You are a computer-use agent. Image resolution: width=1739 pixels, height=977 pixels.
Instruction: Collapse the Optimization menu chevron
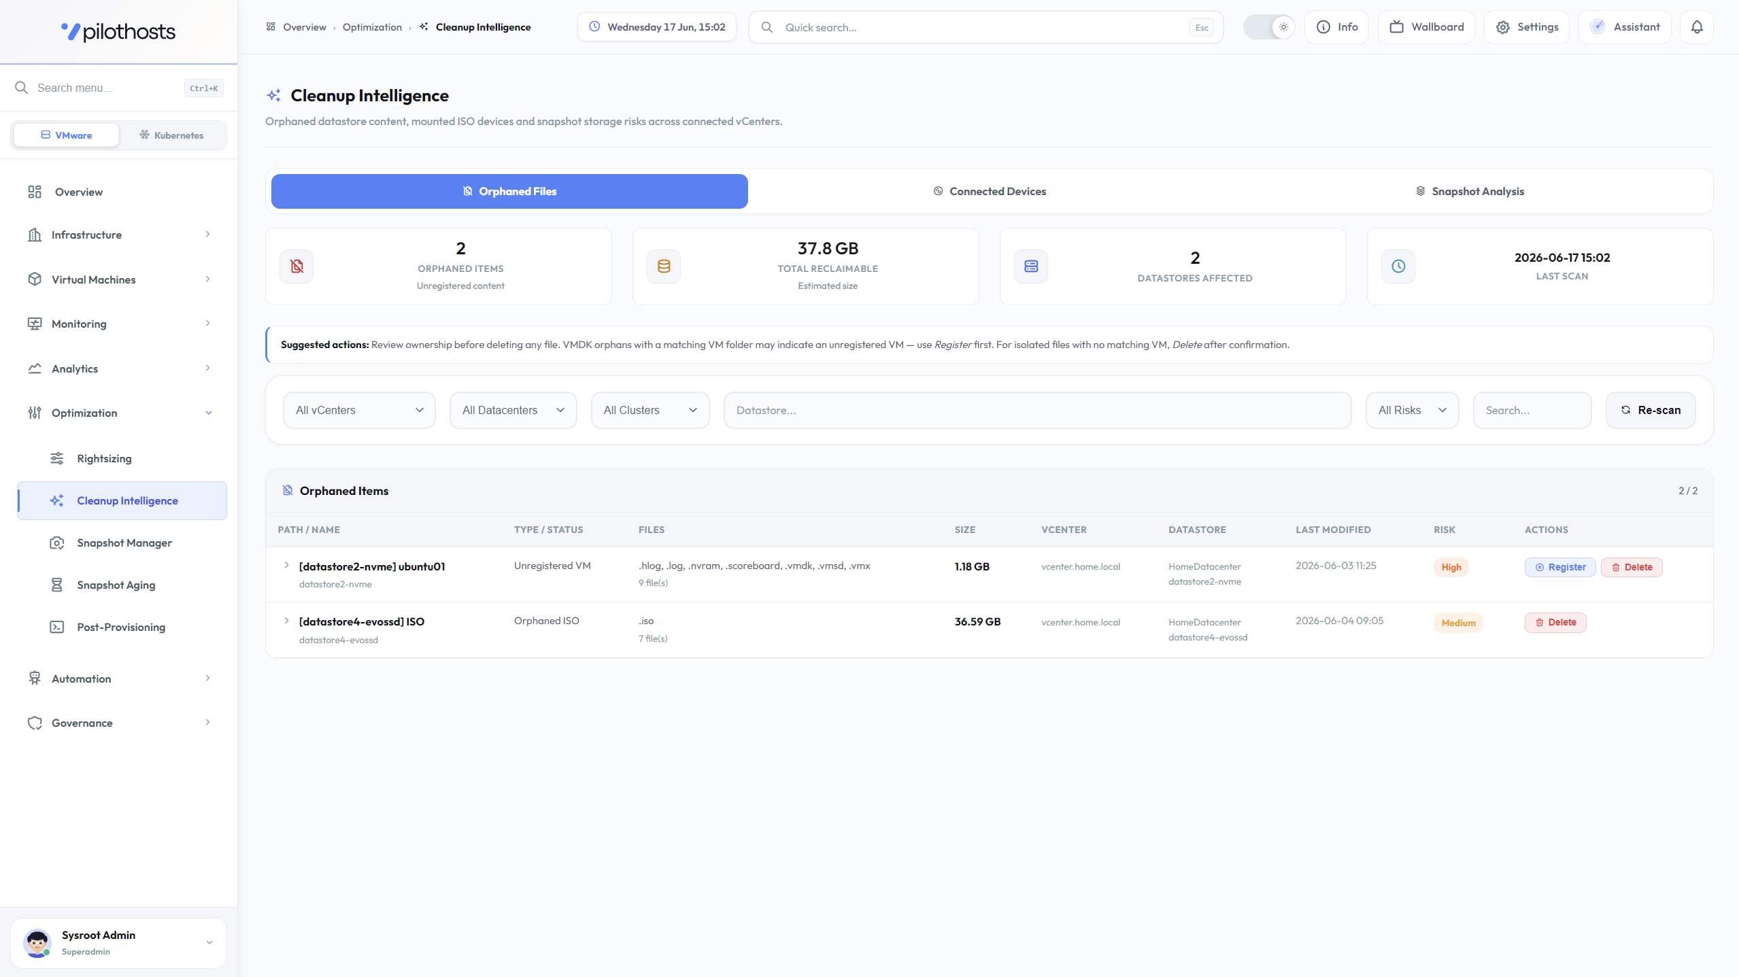(208, 413)
